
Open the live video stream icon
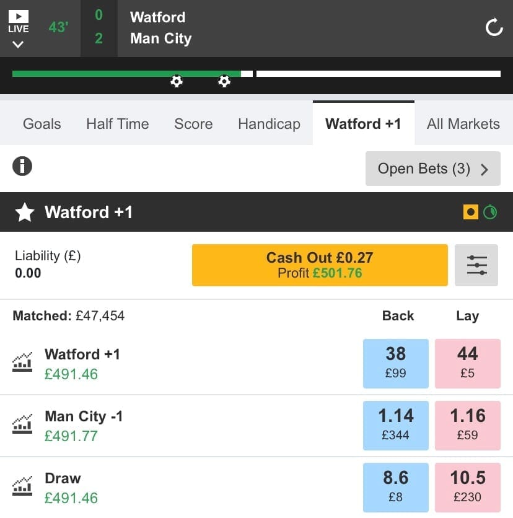pos(18,16)
